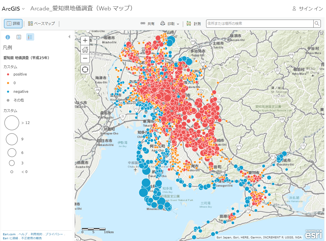Screen dimensions: 326x241
Task: Show the legend panel icon
Action: coord(30,37)
